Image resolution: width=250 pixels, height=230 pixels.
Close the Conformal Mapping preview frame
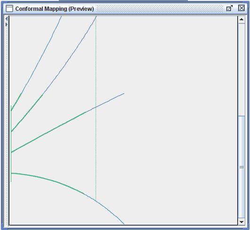tap(242, 8)
